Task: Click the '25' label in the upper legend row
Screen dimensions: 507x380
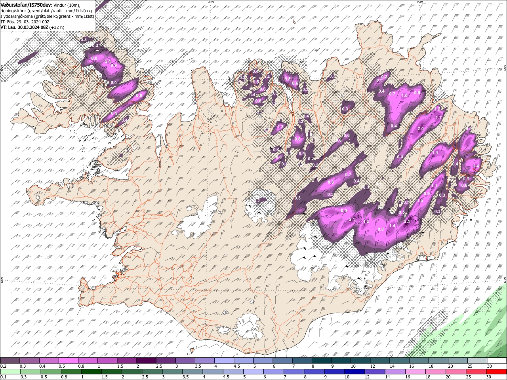Action: [470, 366]
